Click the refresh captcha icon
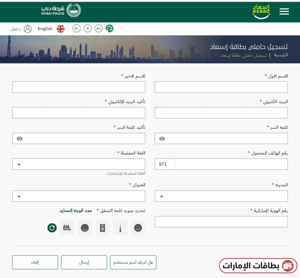Viewport: 300px width, 278px height. 52,228
